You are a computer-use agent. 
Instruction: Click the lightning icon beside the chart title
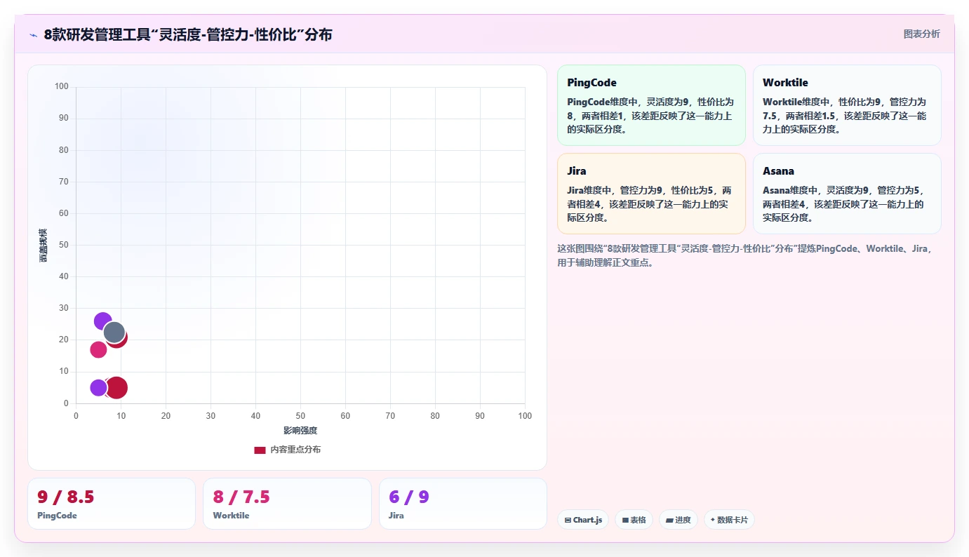click(x=33, y=34)
